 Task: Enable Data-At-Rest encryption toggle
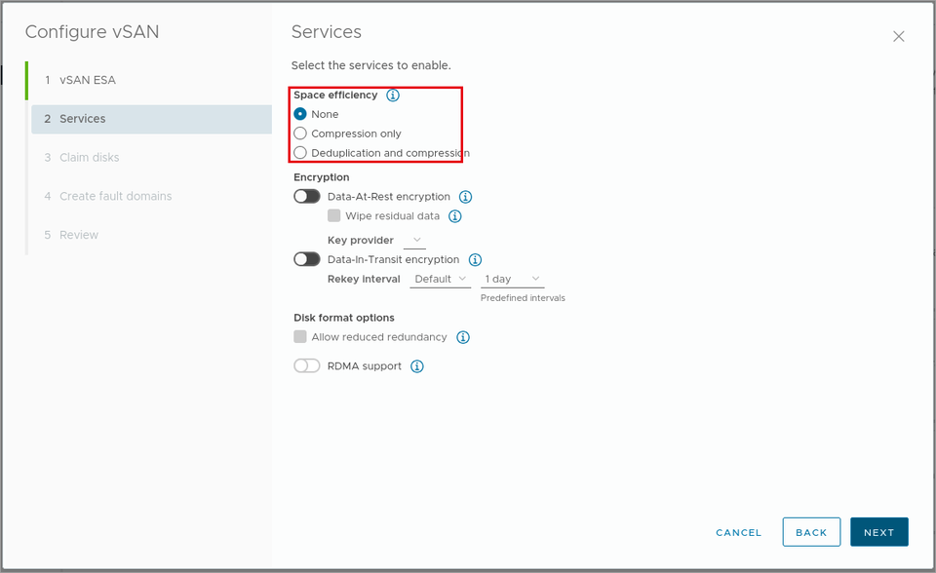pos(307,197)
